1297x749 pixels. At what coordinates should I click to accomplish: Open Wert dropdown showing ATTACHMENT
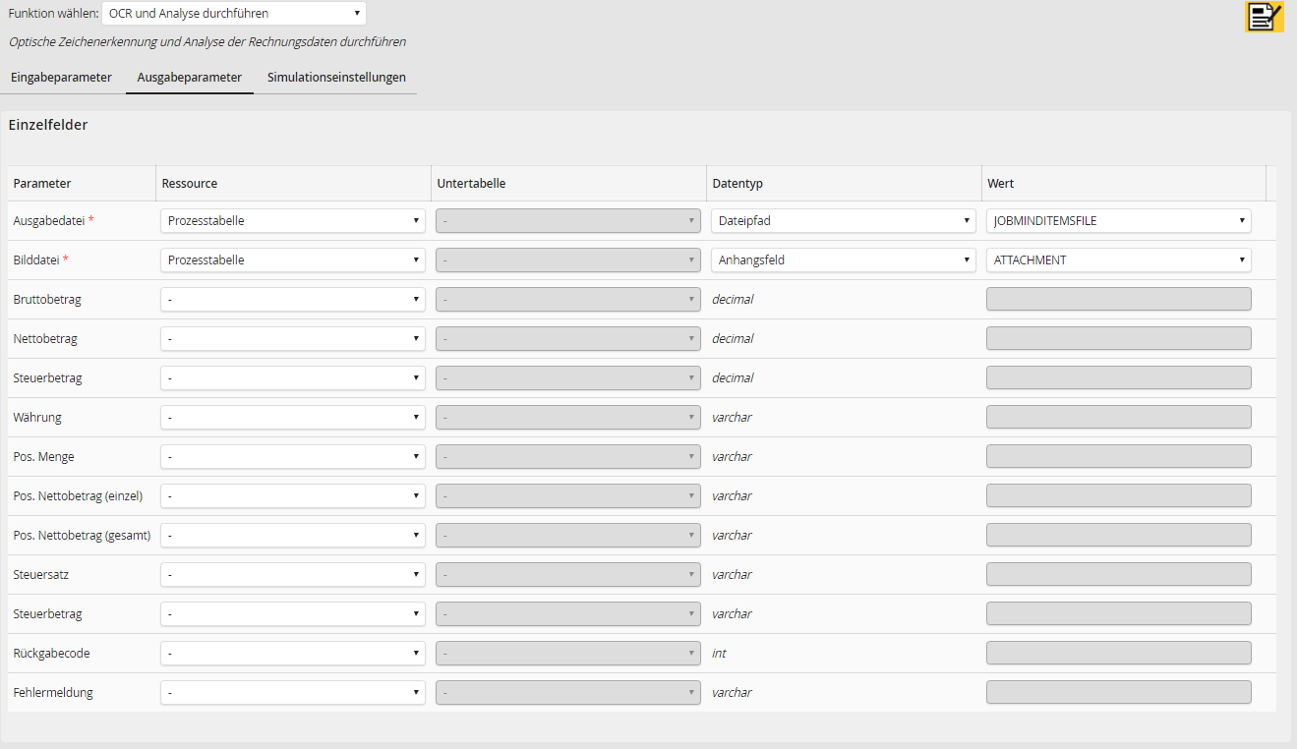[1119, 260]
